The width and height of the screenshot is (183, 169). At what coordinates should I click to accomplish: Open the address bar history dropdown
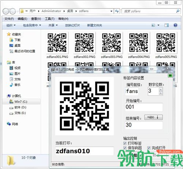(111, 11)
